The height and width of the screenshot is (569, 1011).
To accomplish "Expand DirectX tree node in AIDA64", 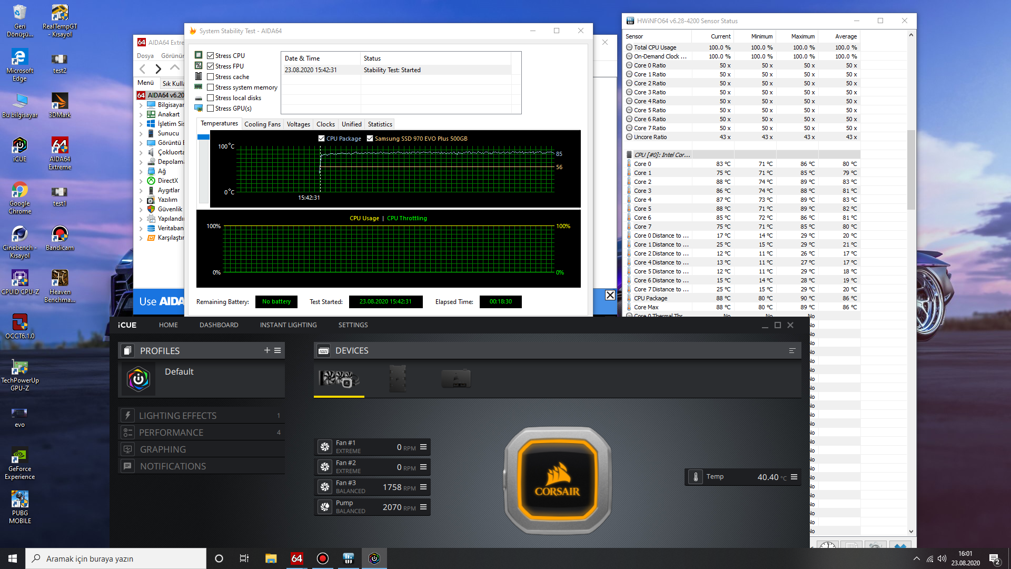I will [141, 181].
